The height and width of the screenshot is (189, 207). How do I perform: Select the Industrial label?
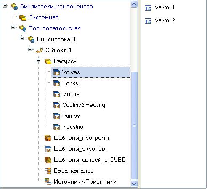tap(73, 127)
